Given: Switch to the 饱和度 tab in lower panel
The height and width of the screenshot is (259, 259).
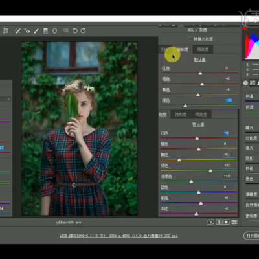Looking at the screenshot, I should tap(181, 115).
